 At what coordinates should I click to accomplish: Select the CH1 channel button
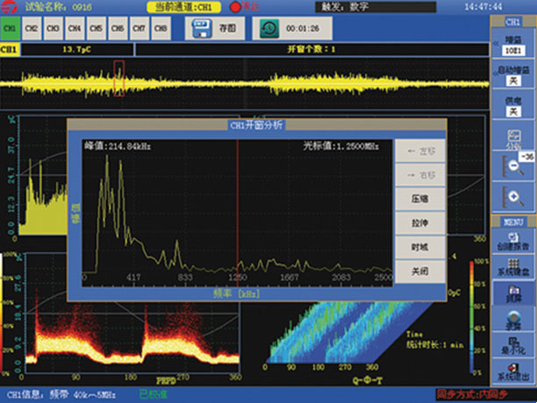coord(10,28)
